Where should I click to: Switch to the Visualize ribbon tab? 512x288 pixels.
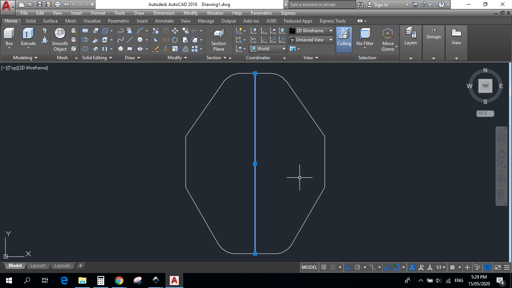[x=92, y=21]
